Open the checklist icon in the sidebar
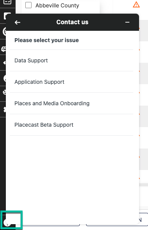Image resolution: width=148 pixels, height=230 pixels. pos(7,2)
